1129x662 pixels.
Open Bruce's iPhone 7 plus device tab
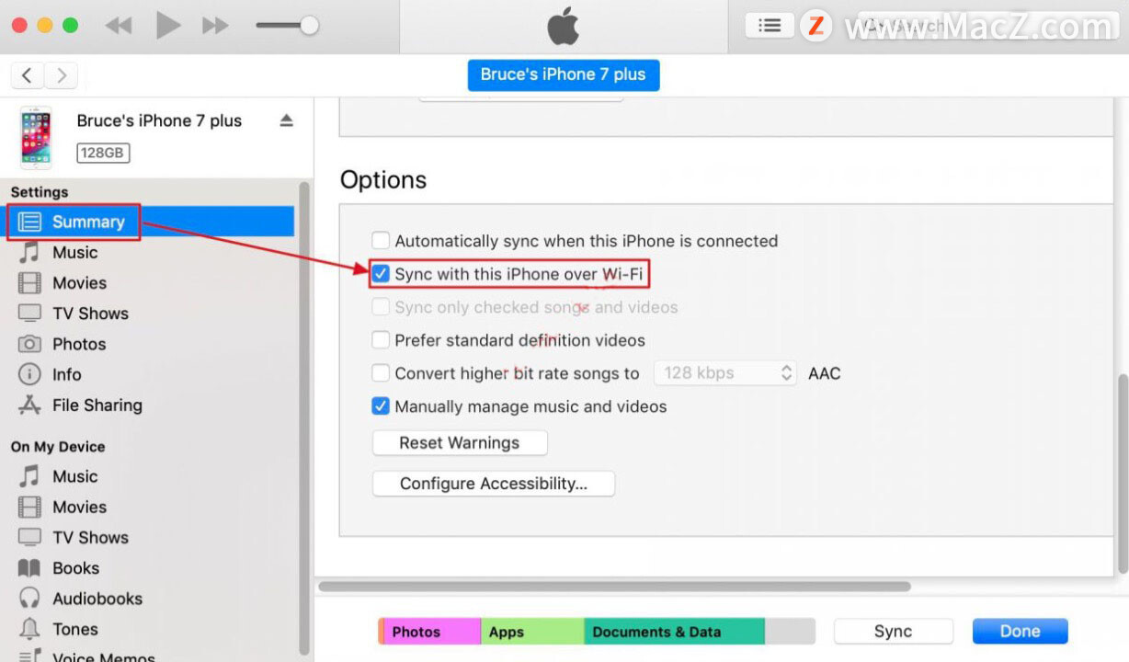coord(563,74)
